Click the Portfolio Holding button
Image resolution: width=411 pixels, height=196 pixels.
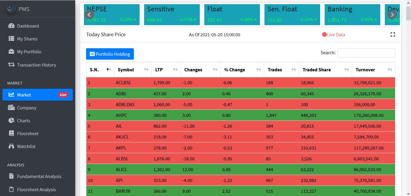point(110,54)
